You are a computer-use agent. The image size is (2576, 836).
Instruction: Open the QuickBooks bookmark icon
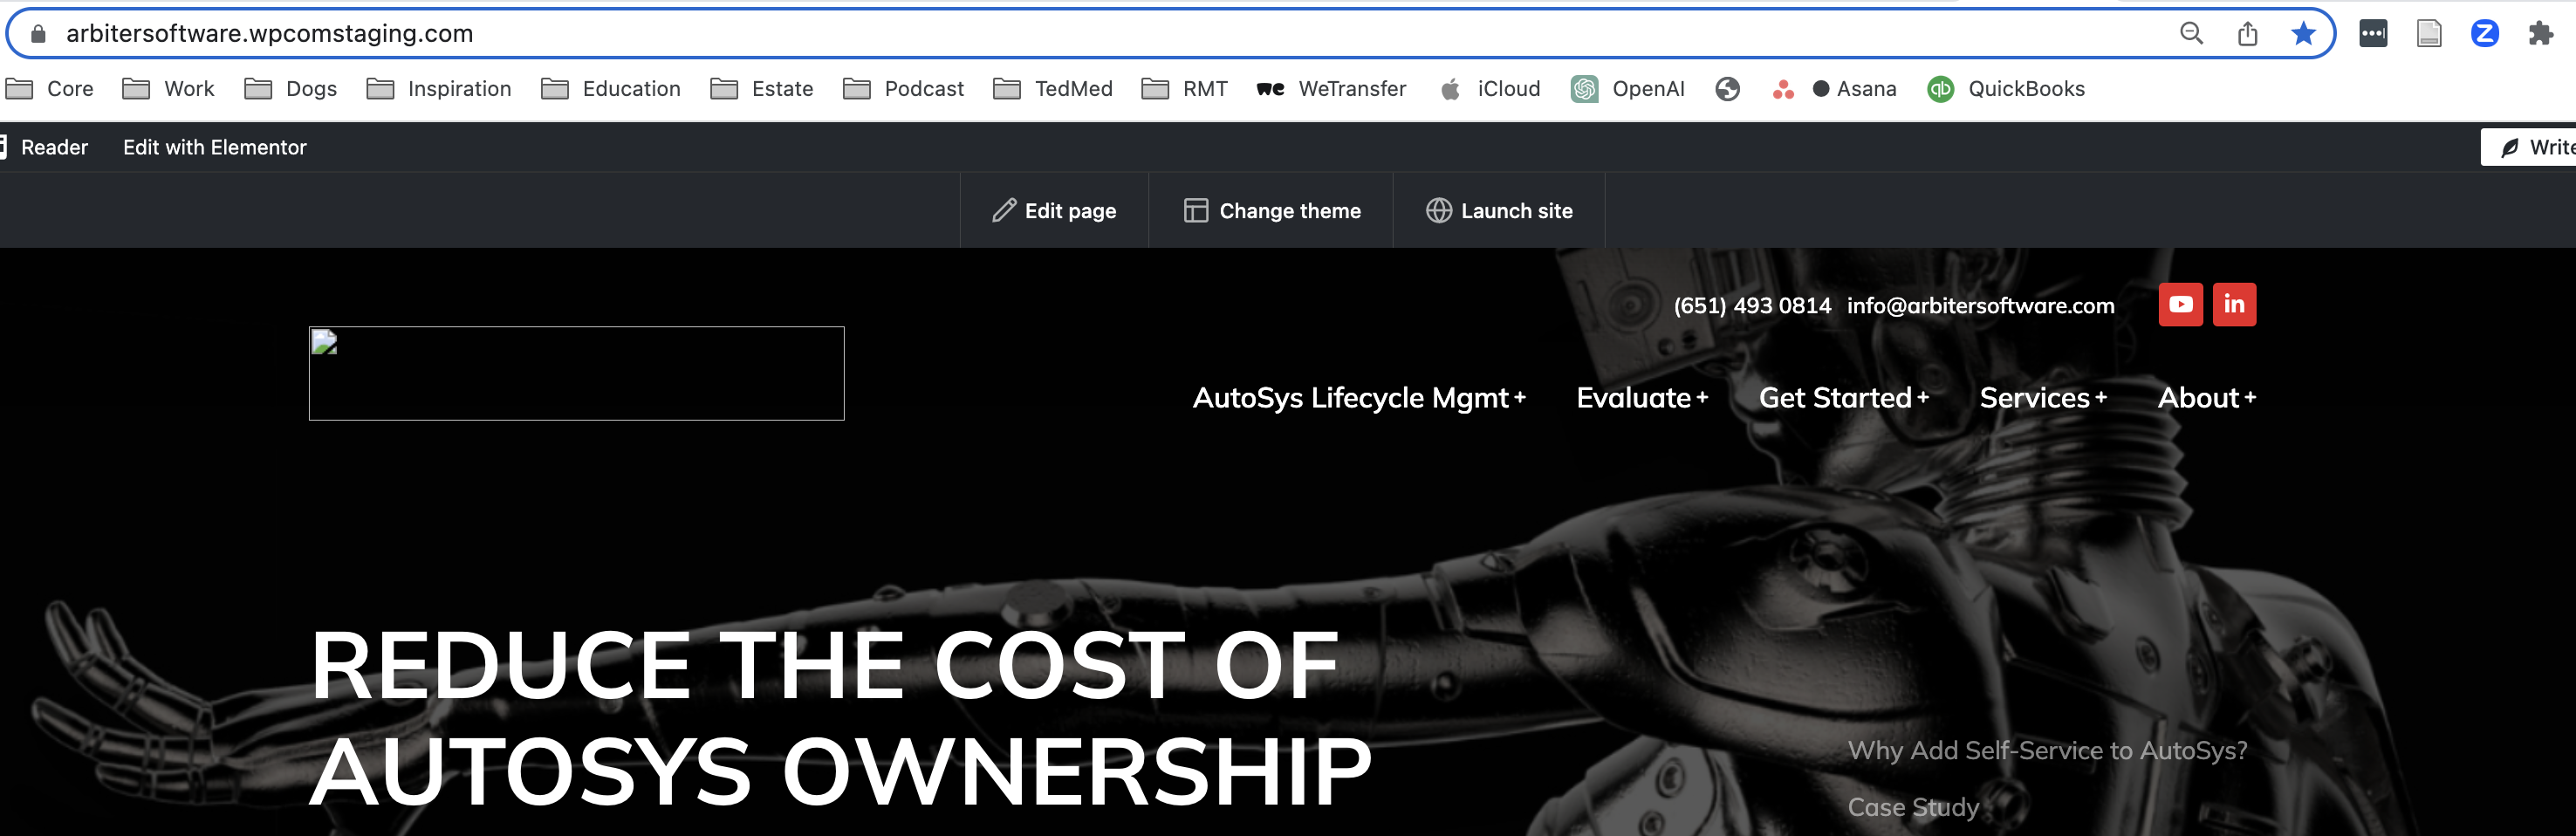coord(1941,89)
